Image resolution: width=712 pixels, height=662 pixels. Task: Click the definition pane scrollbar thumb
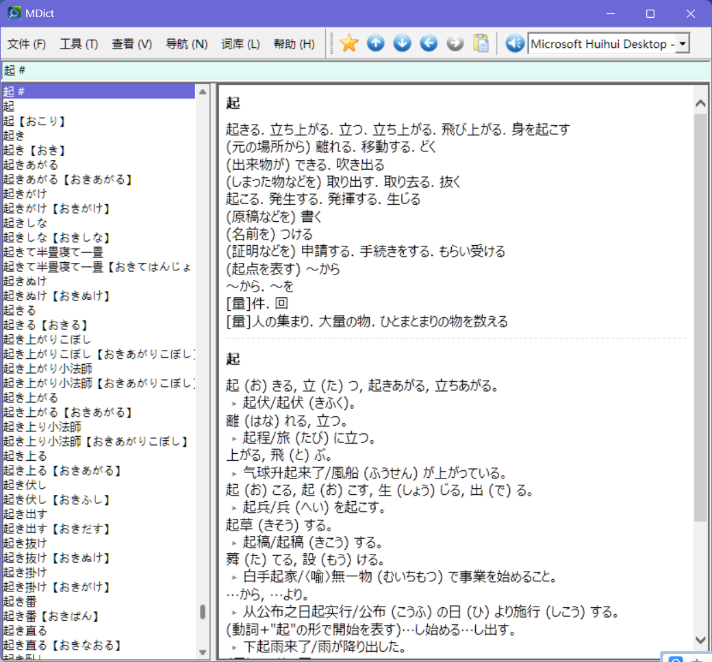pos(700,318)
